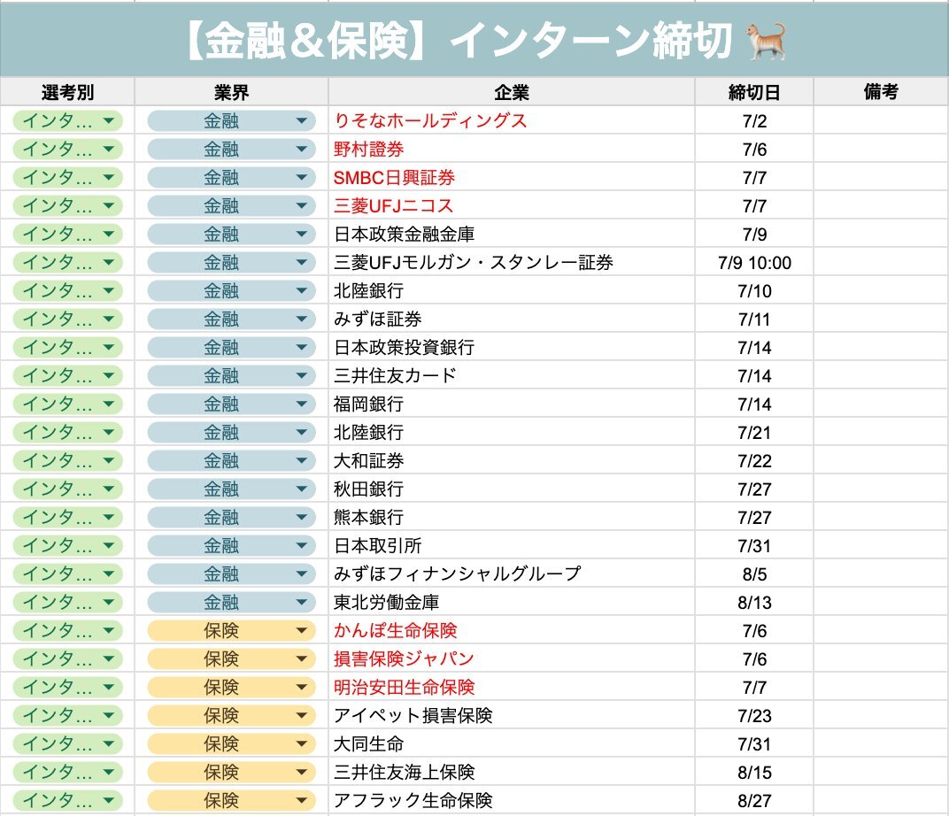This screenshot has width=949, height=816.
Task: Open 業界 dropdown for 大和証券
Action: (x=231, y=460)
